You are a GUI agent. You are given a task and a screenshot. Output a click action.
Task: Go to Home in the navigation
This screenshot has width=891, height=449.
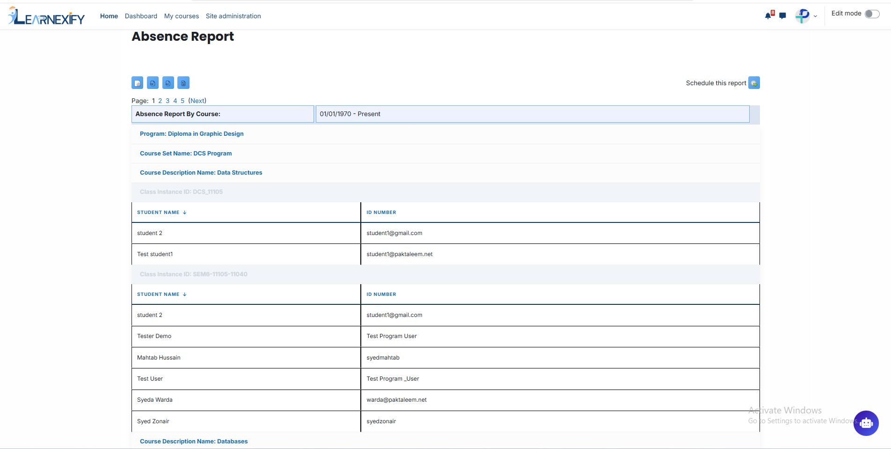point(109,16)
